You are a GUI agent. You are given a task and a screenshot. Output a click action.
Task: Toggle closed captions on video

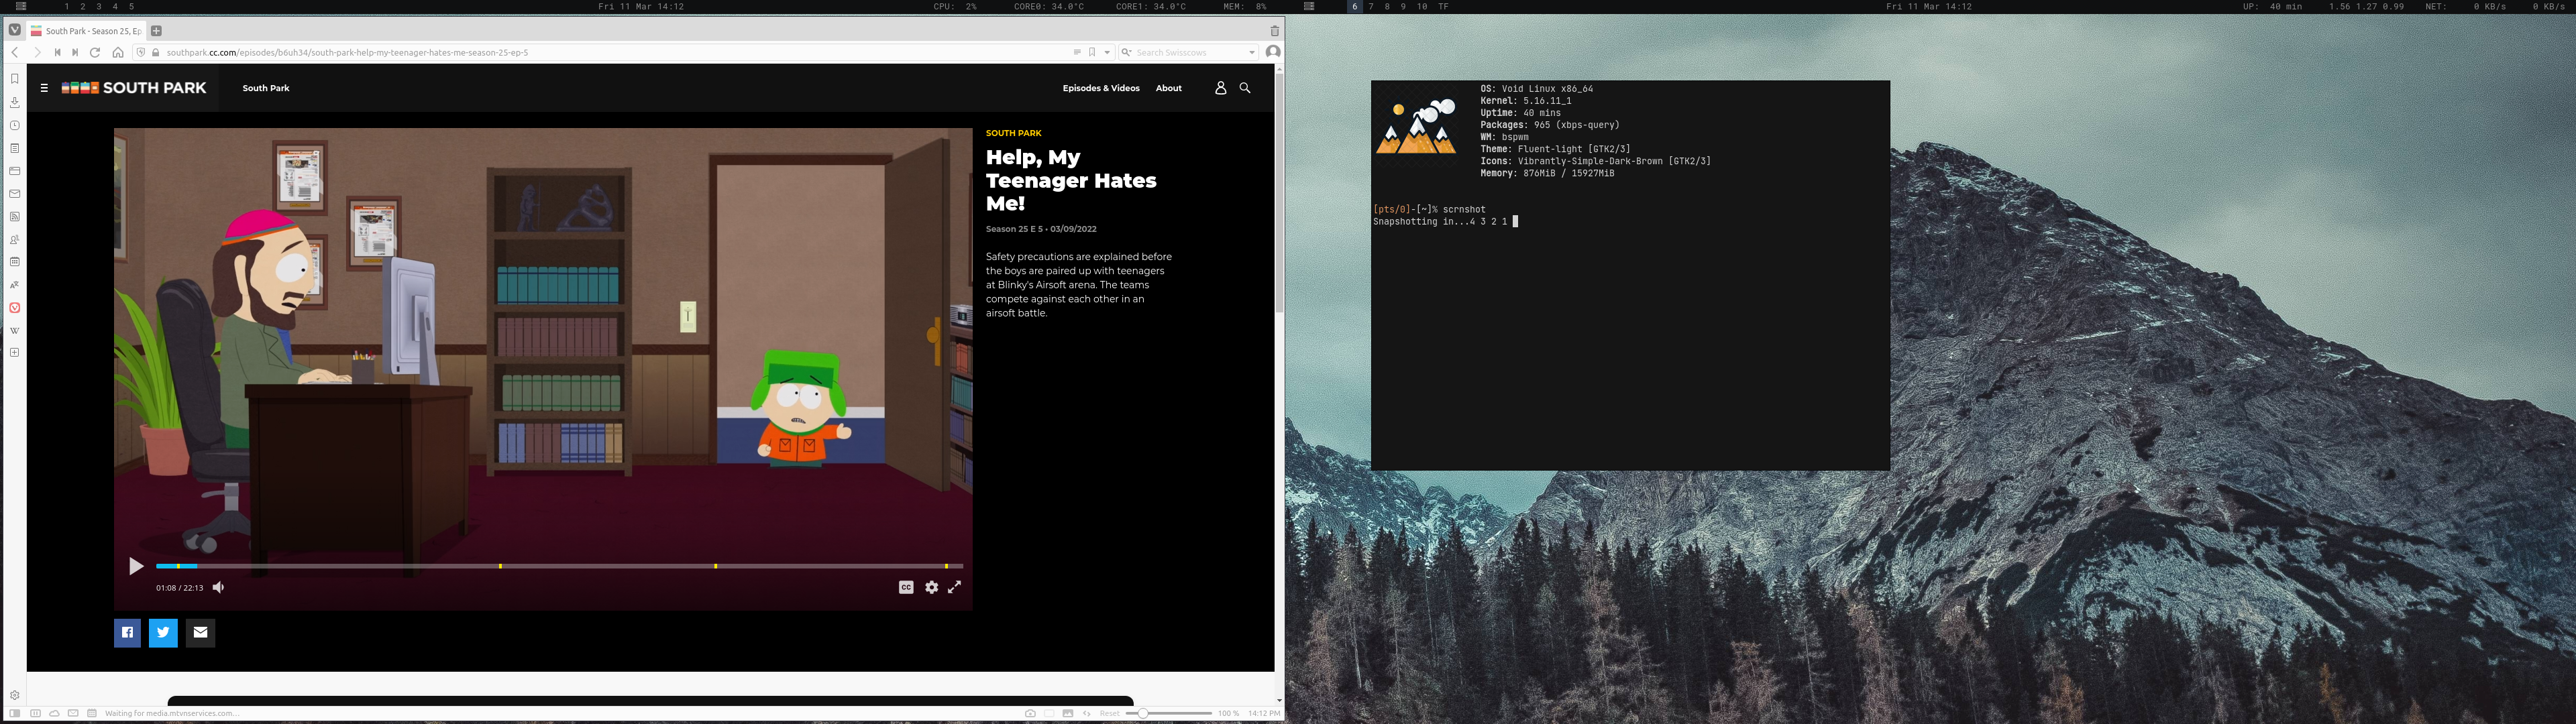click(x=905, y=588)
